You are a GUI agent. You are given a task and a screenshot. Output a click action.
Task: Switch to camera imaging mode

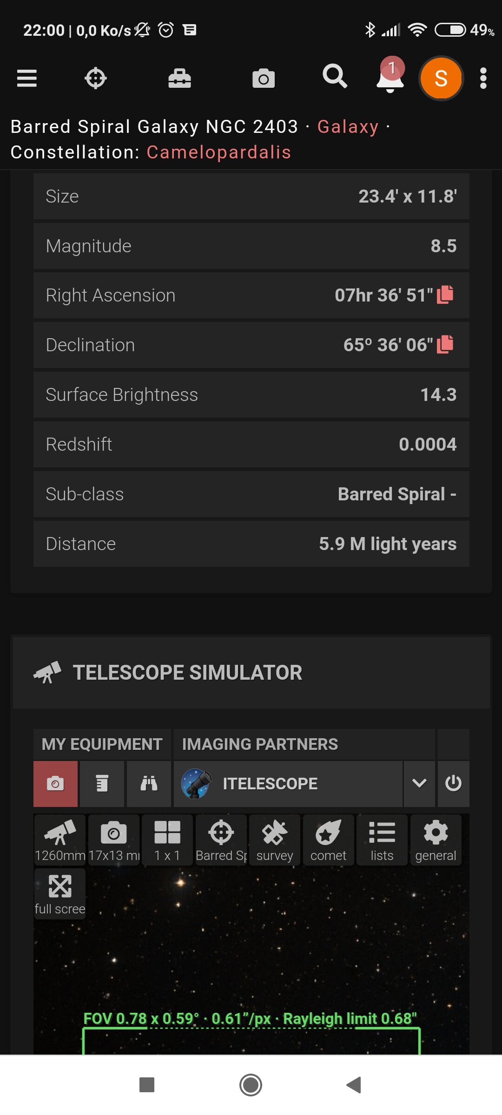coord(55,783)
